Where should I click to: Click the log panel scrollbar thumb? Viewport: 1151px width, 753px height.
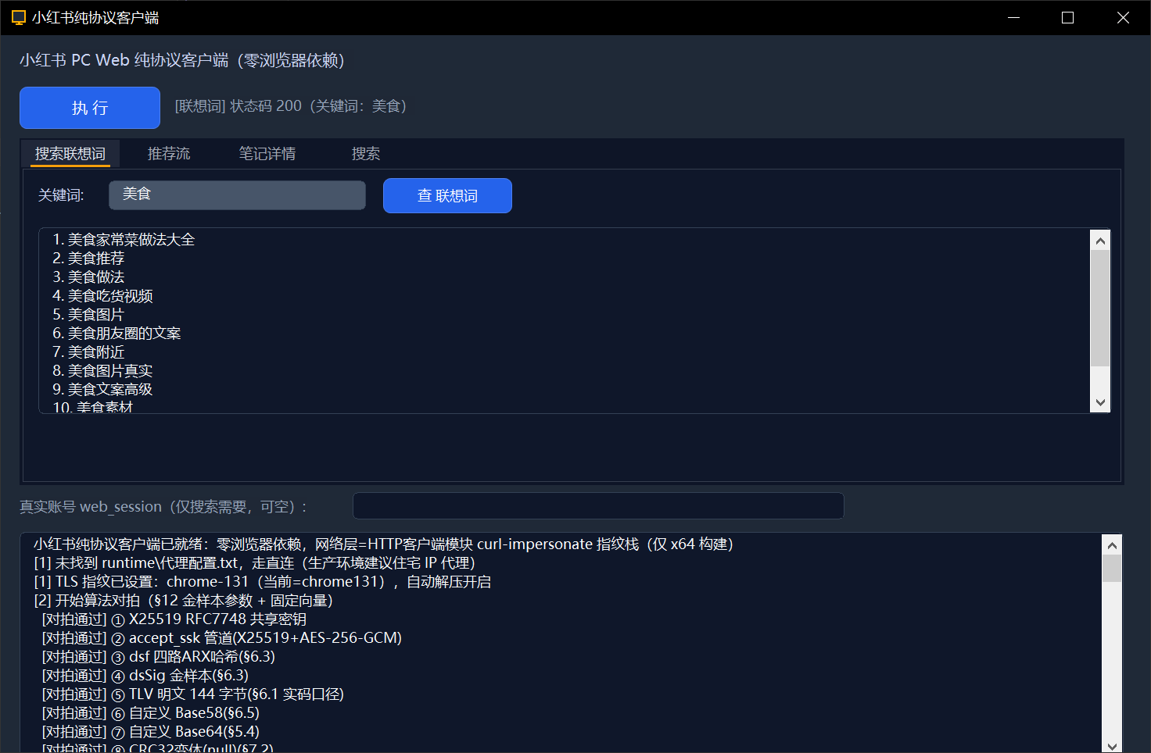[x=1112, y=569]
